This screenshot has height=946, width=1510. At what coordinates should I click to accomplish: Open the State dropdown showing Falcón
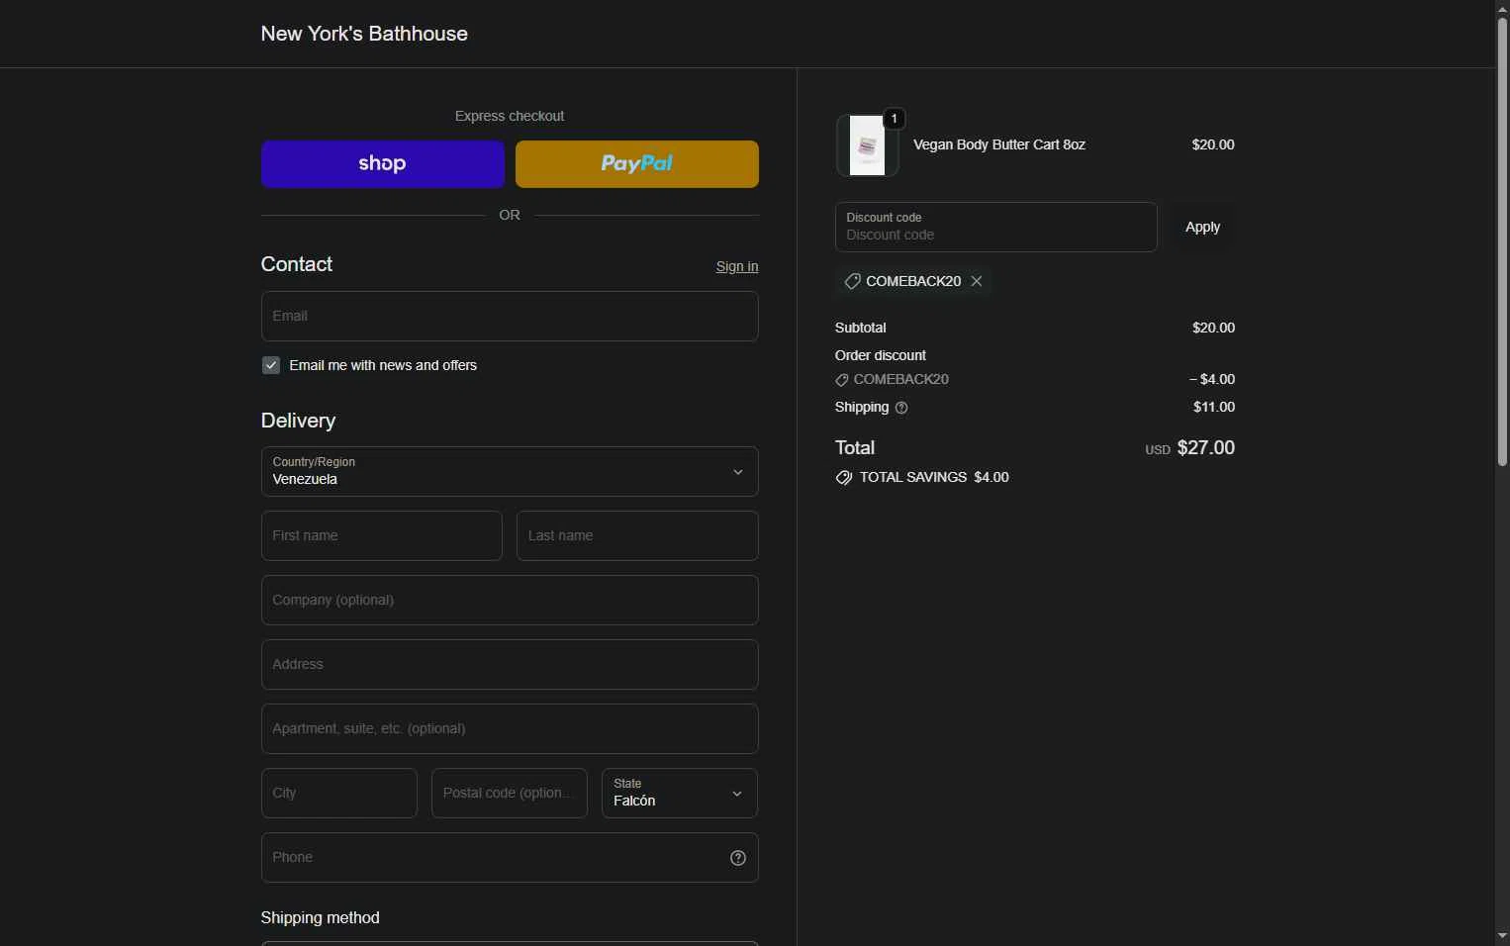[680, 794]
